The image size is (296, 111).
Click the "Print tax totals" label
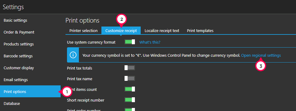79,68
